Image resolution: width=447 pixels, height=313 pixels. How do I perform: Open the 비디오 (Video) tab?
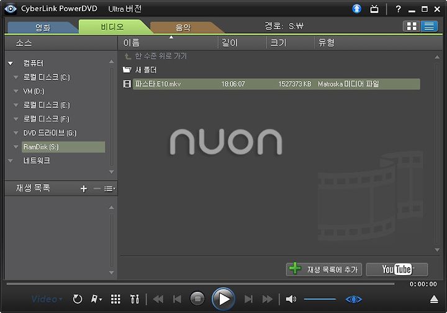112,27
